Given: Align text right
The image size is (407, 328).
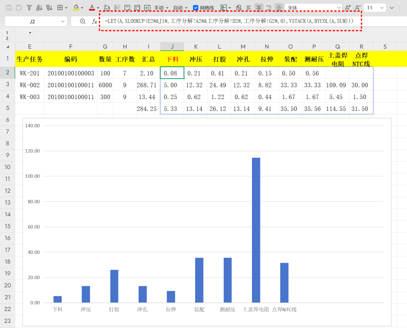Looking at the screenshot, I should (x=269, y=8).
